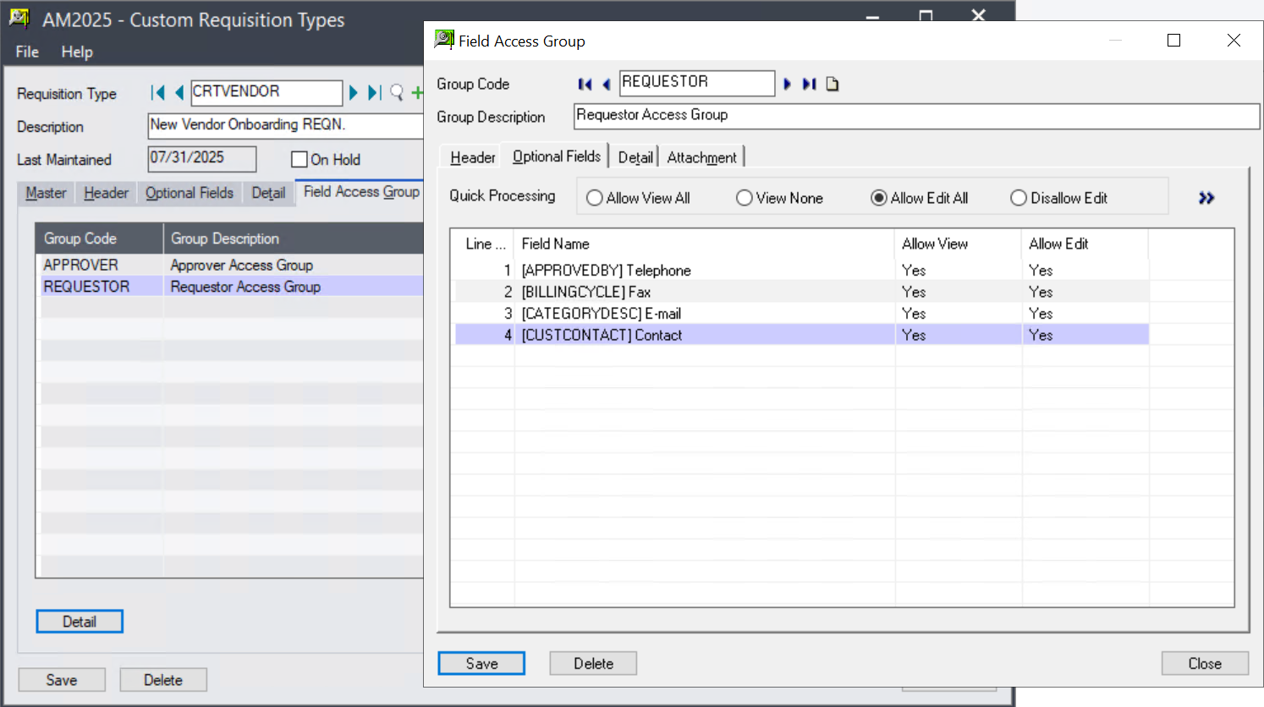
Task: Select [APPROVEDBY] Telephone field row
Action: (802, 270)
